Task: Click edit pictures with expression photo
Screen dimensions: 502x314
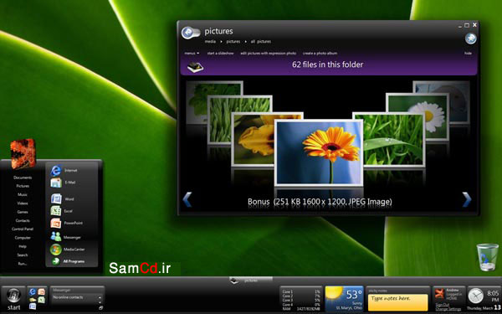Action: pos(268,54)
